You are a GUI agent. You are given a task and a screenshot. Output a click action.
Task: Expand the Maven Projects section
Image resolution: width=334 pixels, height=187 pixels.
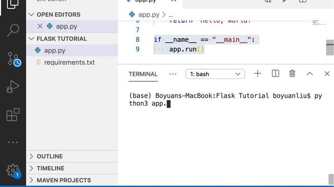click(72, 180)
